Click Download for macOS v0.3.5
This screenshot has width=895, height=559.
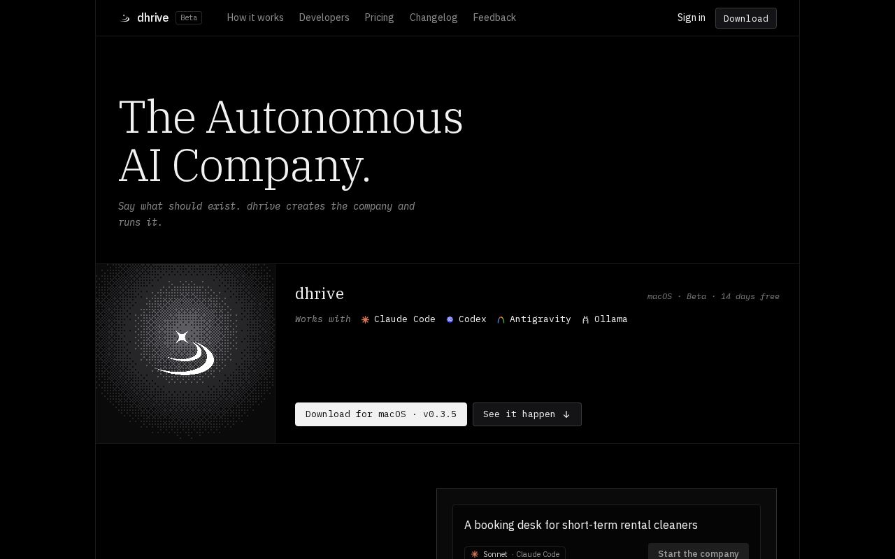pyautogui.click(x=381, y=414)
